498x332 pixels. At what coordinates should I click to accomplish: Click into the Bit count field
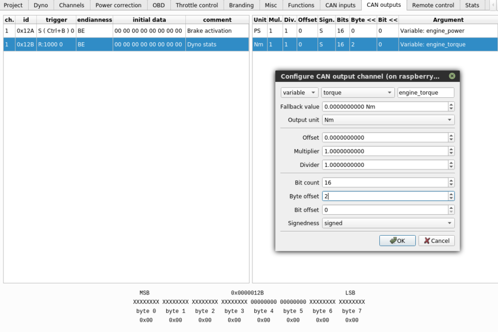coord(385,183)
